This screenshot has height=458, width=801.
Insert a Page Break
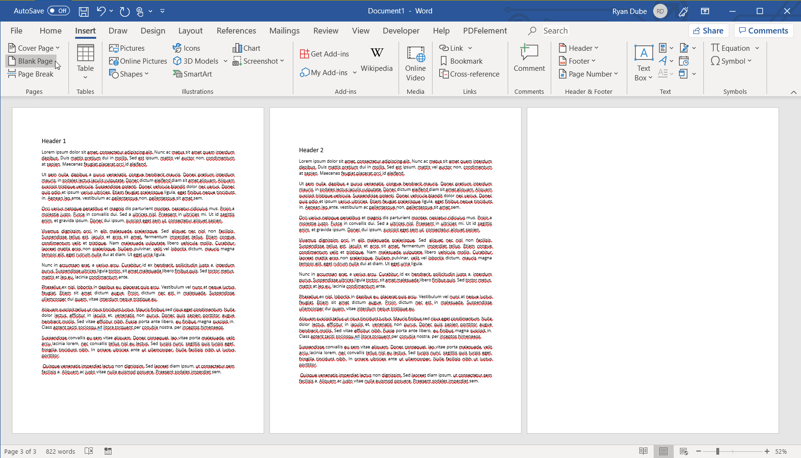[31, 74]
